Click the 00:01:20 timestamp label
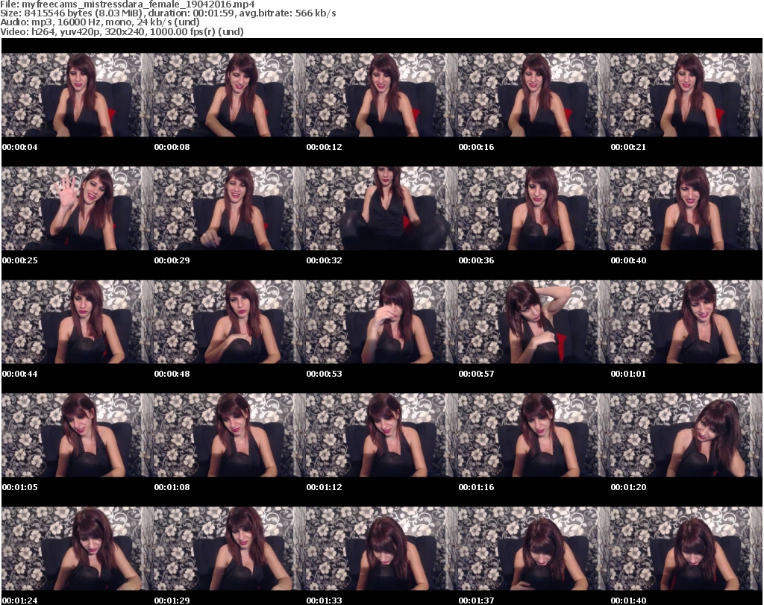Screen dimensions: 764x605 (628, 487)
